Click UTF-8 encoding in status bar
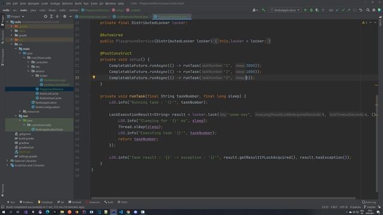This screenshot has height=215, width=383. [343, 207]
